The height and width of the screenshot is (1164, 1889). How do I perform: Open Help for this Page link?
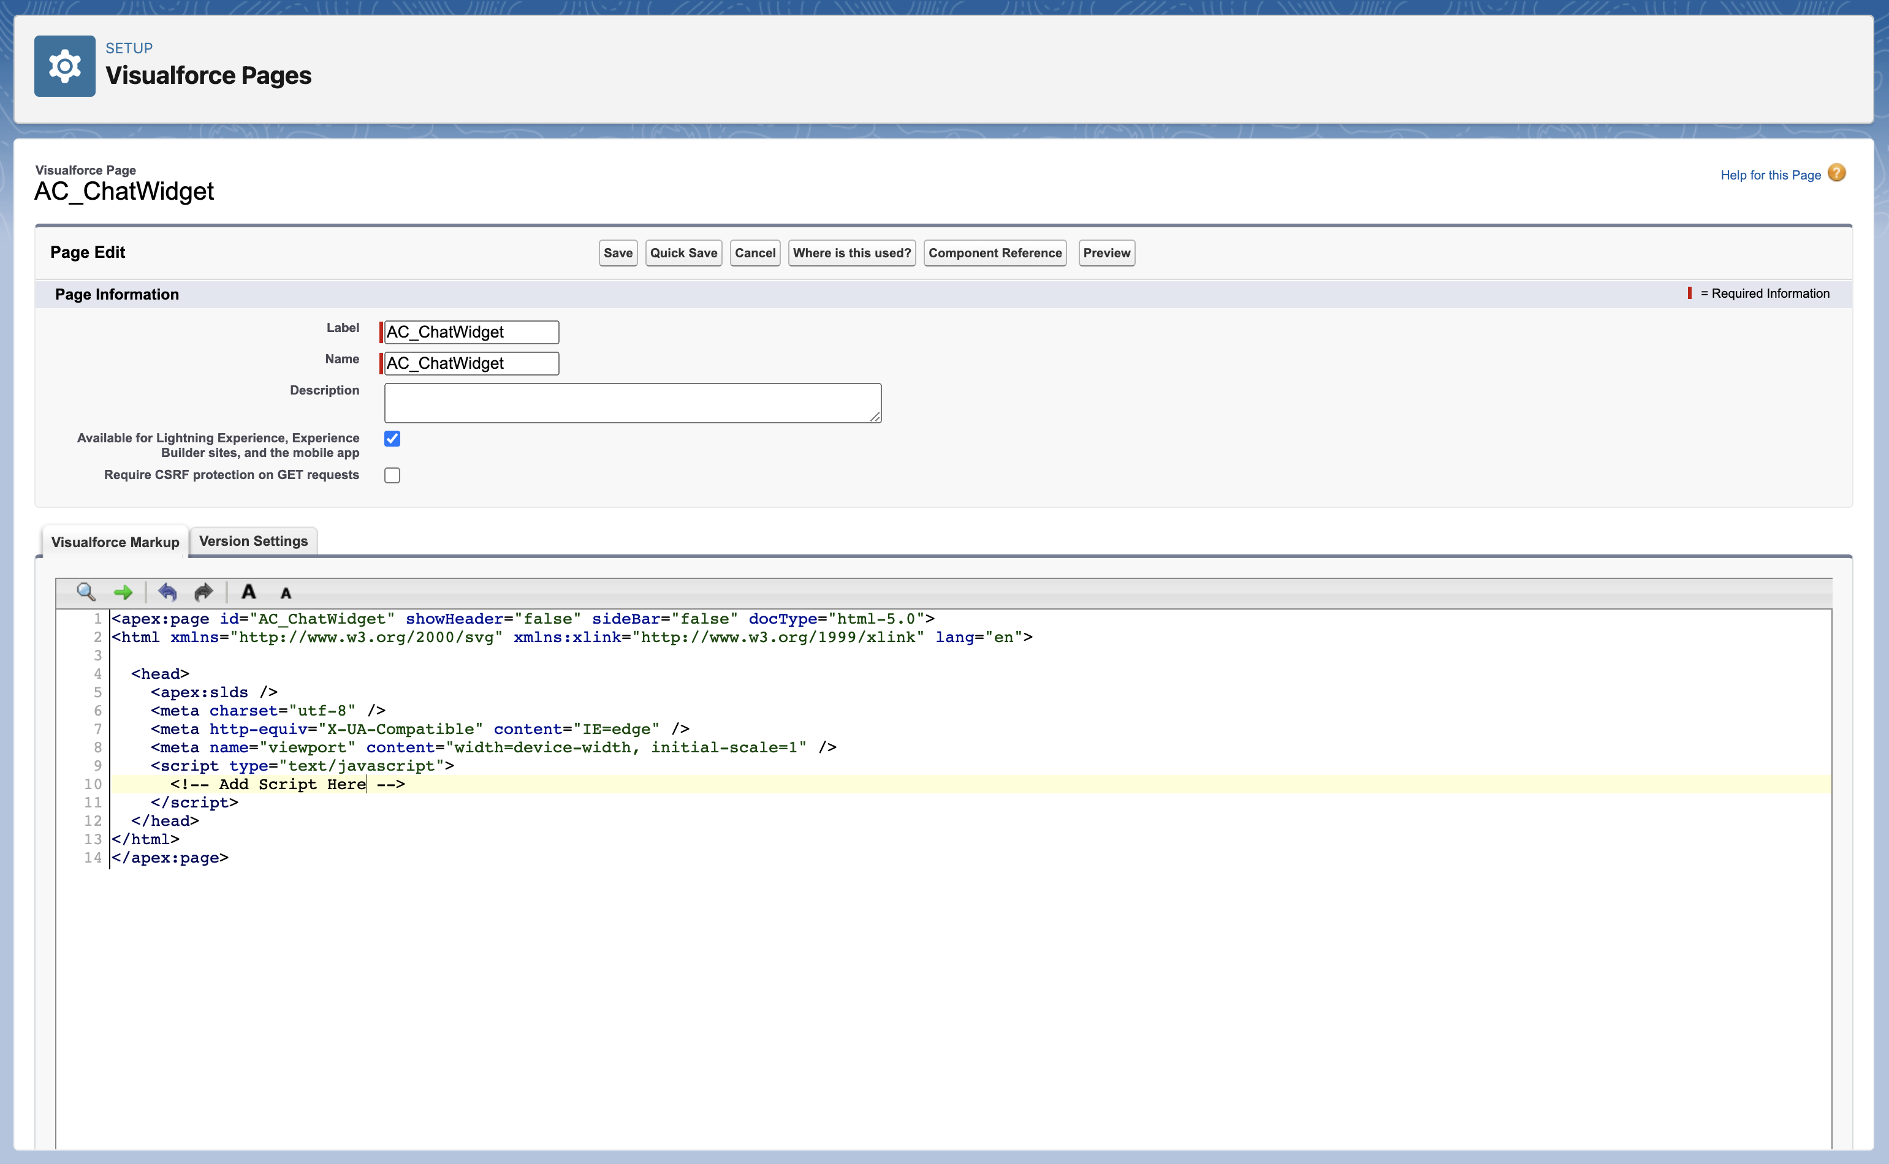(x=1771, y=175)
